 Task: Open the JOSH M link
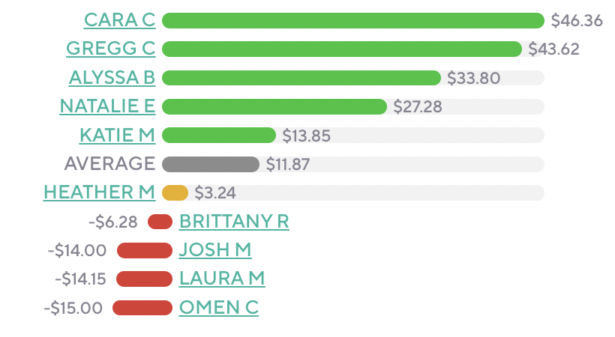coord(215,250)
